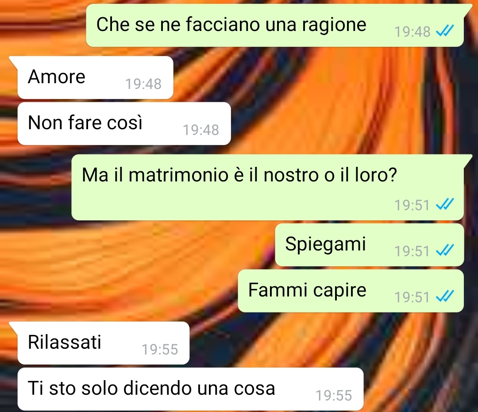Tap the 'Fammi capire' message bubble
478x412 pixels.
tap(351, 291)
